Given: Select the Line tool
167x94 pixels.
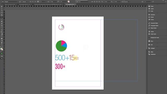Looking at the screenshot, I should (2, 19).
